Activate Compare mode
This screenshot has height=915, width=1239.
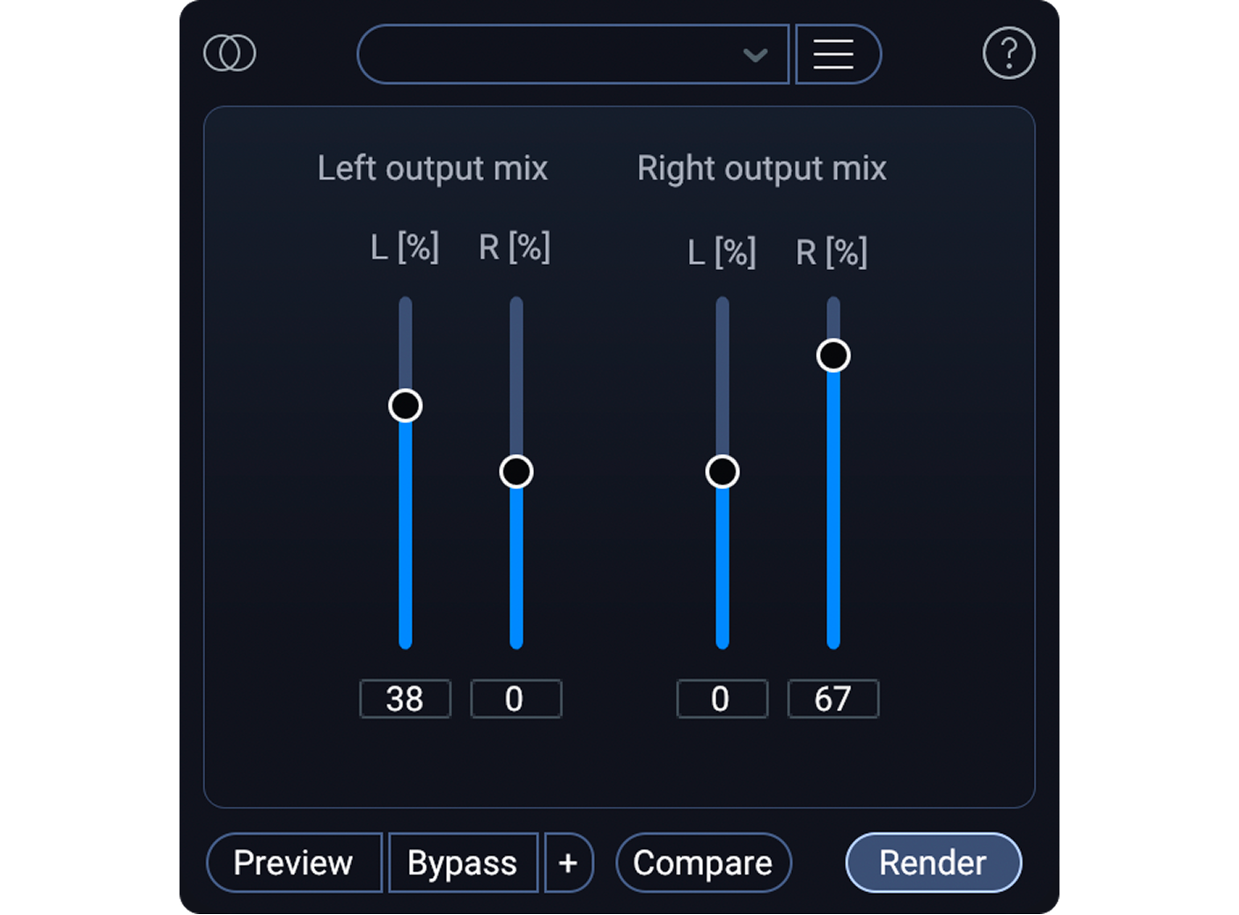[703, 863]
